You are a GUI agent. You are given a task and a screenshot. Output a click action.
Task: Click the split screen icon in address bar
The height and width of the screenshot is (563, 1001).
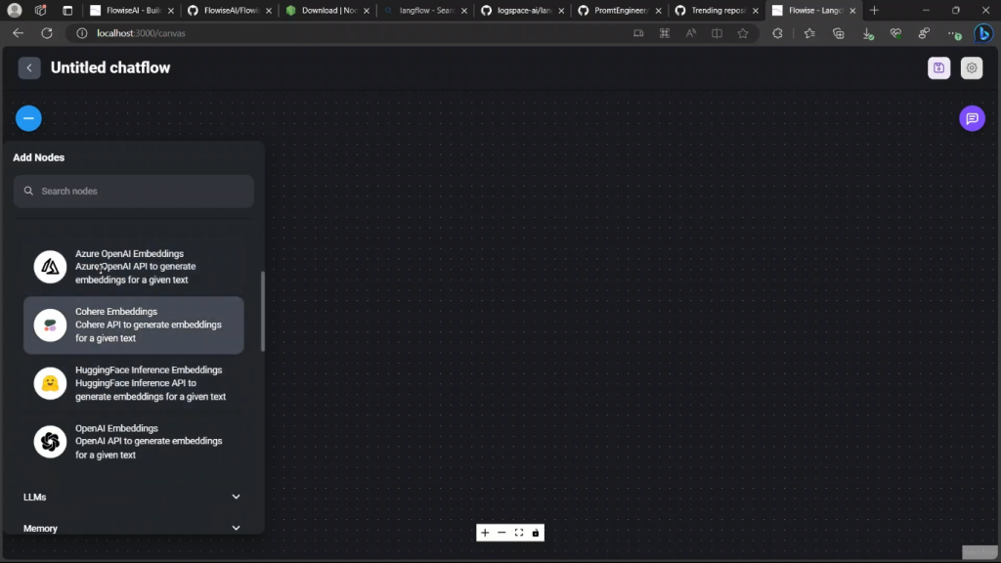(717, 33)
